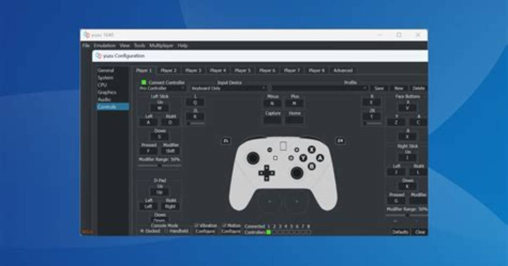This screenshot has width=508, height=266.
Task: Switch to the Player 2 tab
Action: click(x=169, y=70)
